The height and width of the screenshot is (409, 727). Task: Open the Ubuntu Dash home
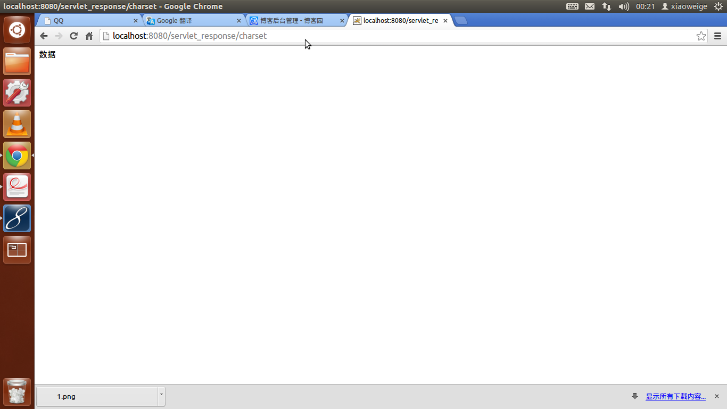click(17, 30)
